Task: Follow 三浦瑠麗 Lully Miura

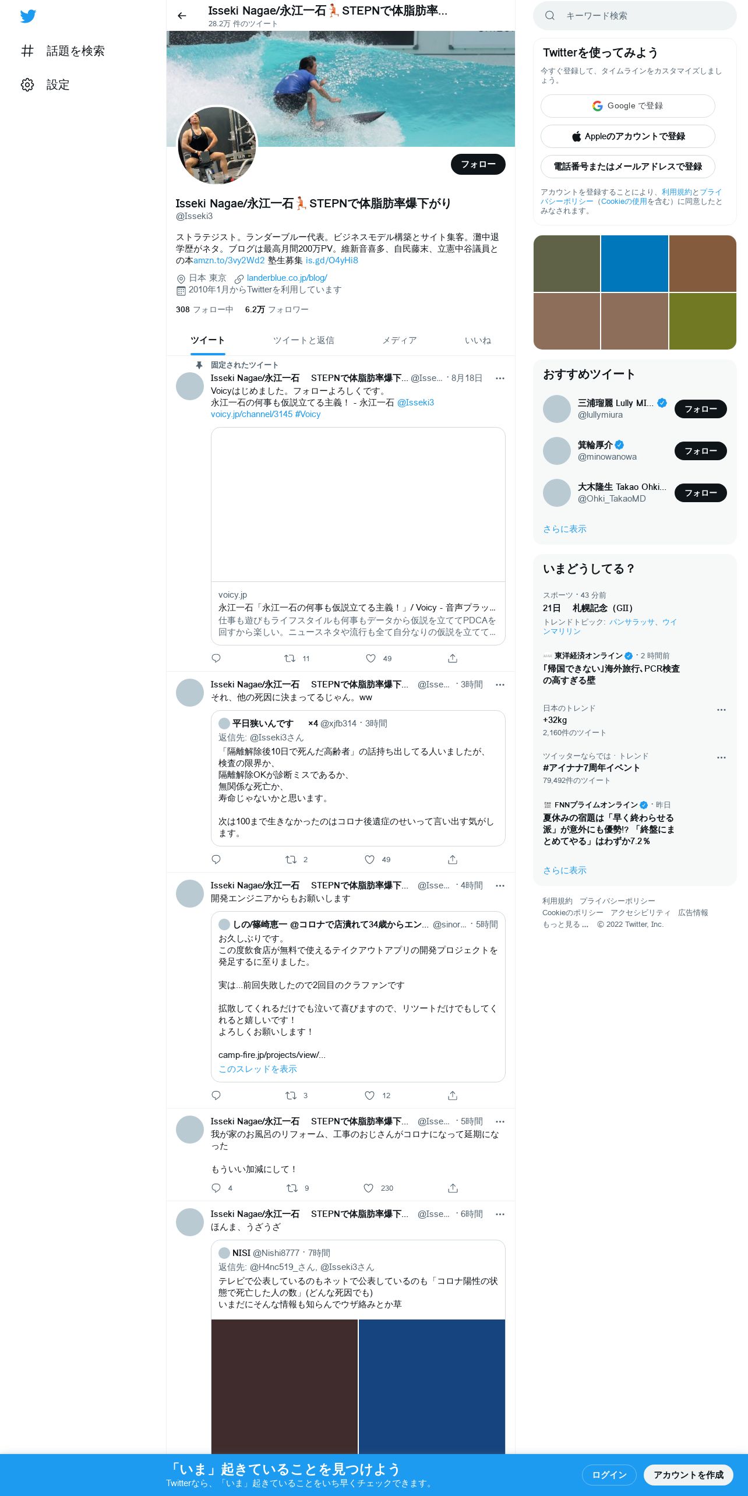Action: point(700,409)
